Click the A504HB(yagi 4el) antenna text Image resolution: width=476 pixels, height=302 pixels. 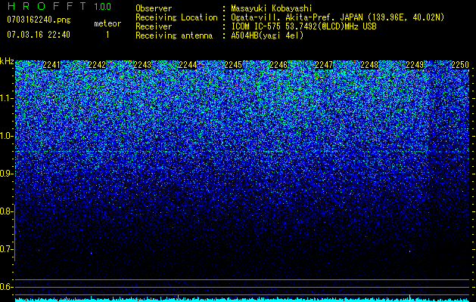point(267,35)
